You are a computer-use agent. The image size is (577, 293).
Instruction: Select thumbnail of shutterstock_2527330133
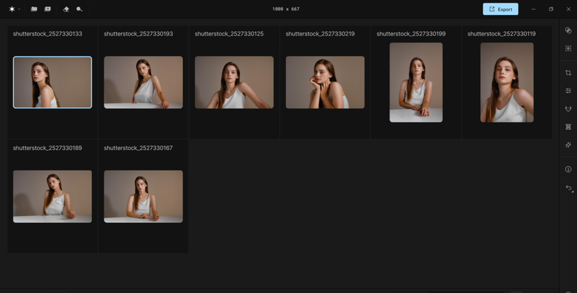52,82
